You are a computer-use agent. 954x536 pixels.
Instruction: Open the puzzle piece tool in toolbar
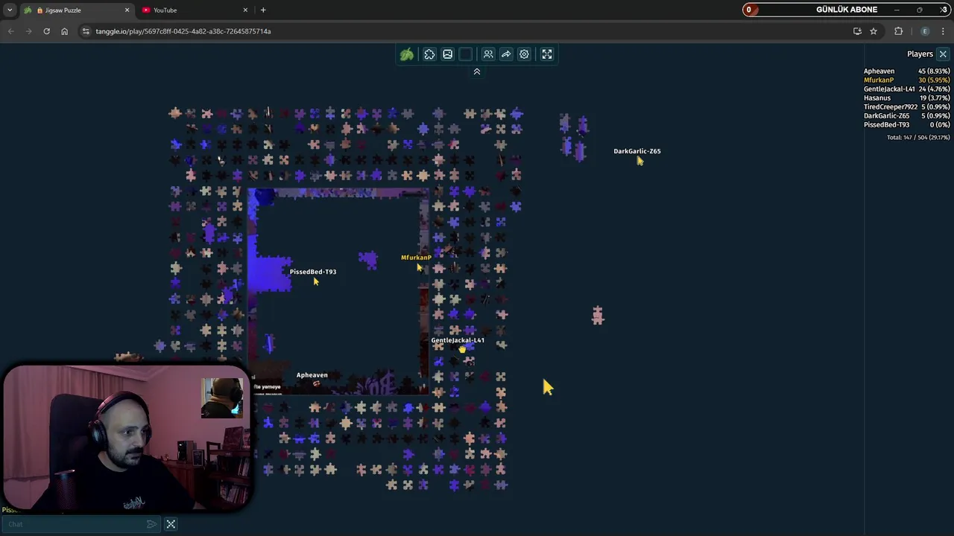(429, 54)
